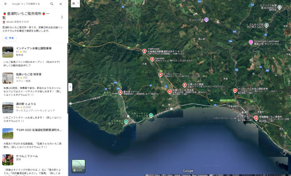Click the 大岸シーサイドキャンプ場 green campsite marker

tap(151, 115)
